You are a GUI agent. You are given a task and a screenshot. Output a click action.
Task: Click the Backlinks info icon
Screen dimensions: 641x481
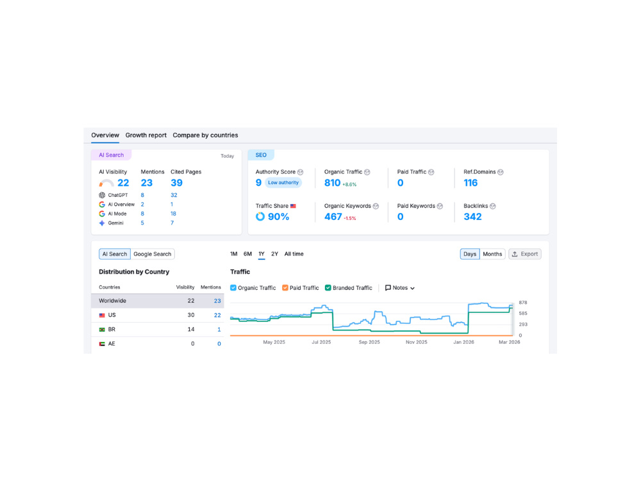(x=492, y=206)
